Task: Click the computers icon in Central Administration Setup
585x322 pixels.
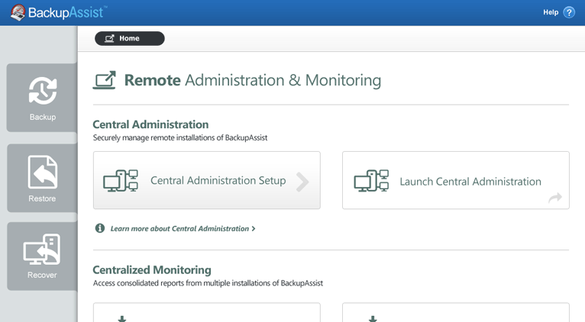Action: click(121, 181)
